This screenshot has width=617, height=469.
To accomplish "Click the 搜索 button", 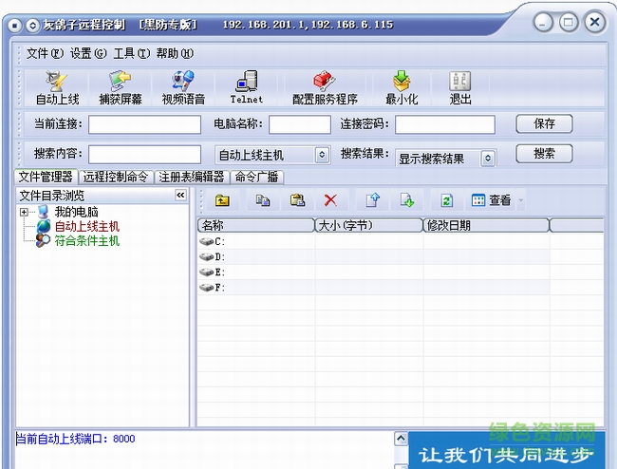I will 544,154.
